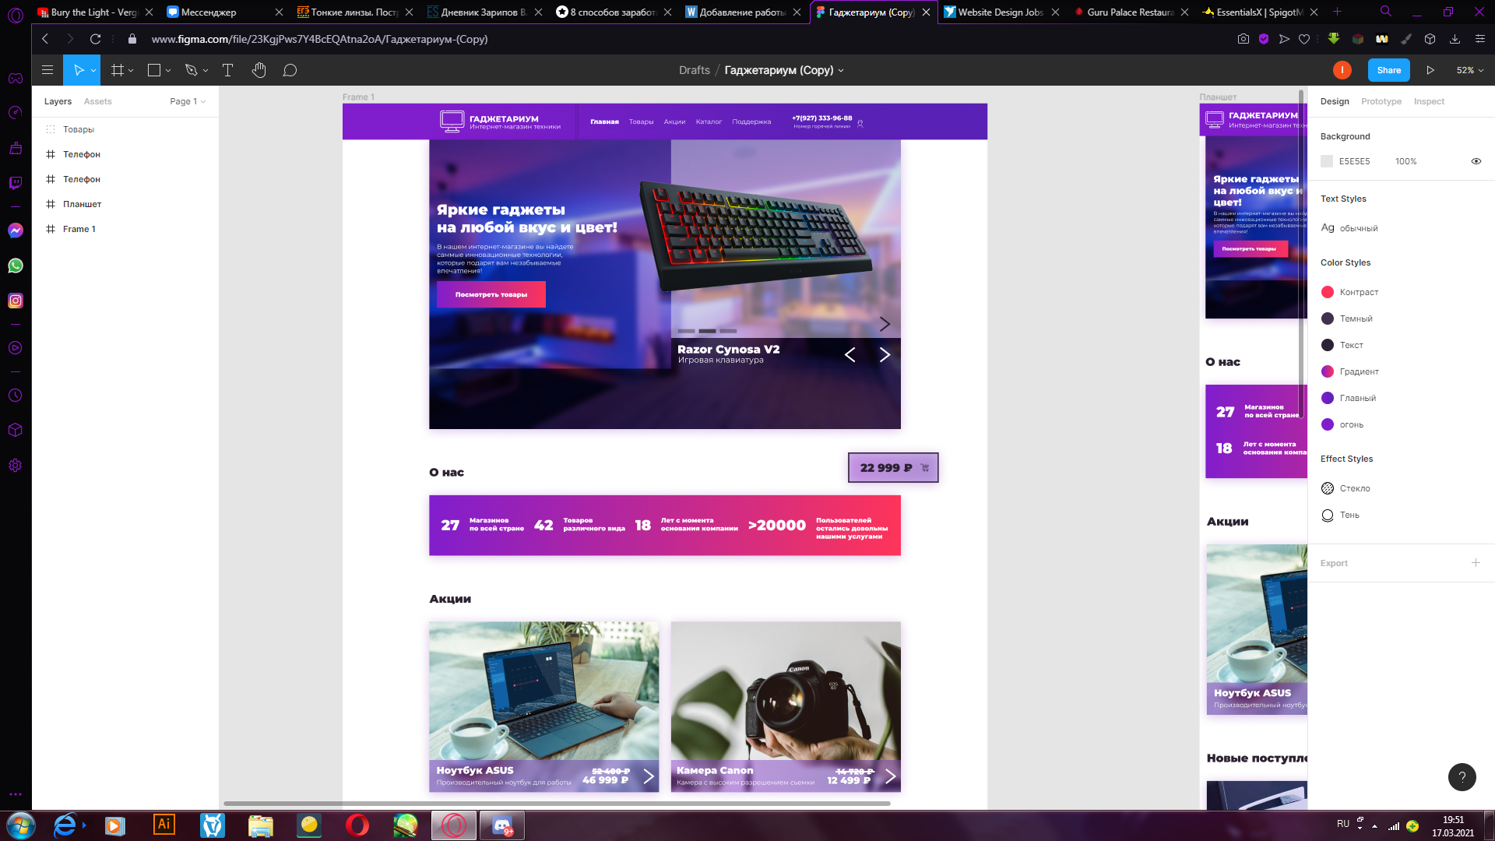Open the history clock in Opera sidebar
Screen dimensions: 1495x841
tap(16, 396)
